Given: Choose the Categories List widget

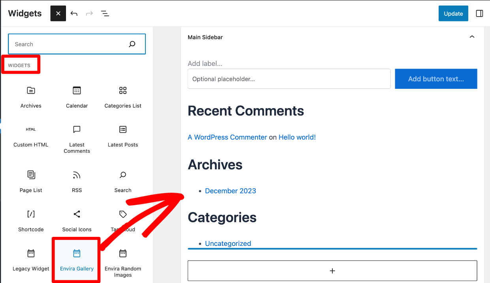Looking at the screenshot, I should click(123, 97).
